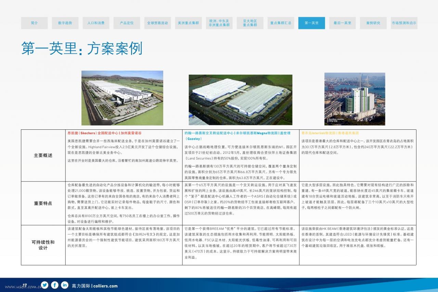Open the Hong Kong Interlink building photo
This screenshot has height=292, width=438.
(x=355, y=99)
